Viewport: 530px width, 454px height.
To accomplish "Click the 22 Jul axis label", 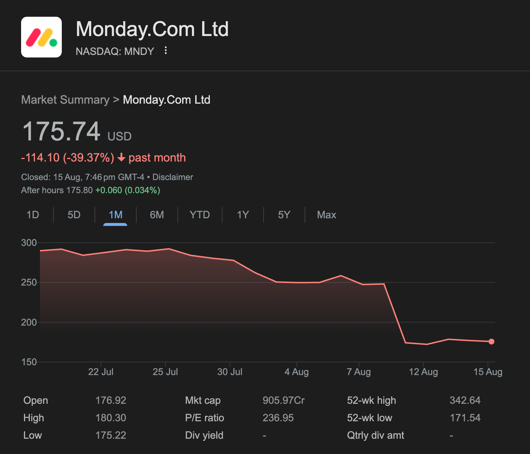I will tap(101, 372).
